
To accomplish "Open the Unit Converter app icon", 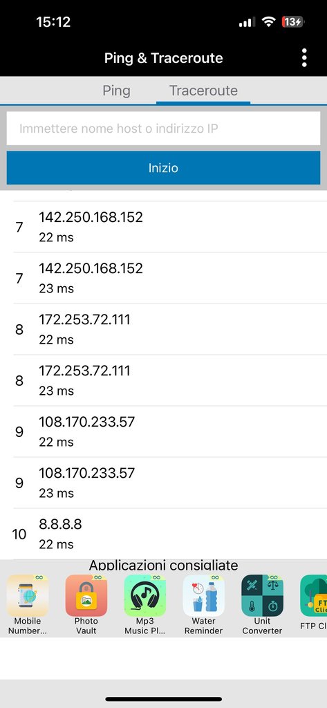I will [x=263, y=595].
